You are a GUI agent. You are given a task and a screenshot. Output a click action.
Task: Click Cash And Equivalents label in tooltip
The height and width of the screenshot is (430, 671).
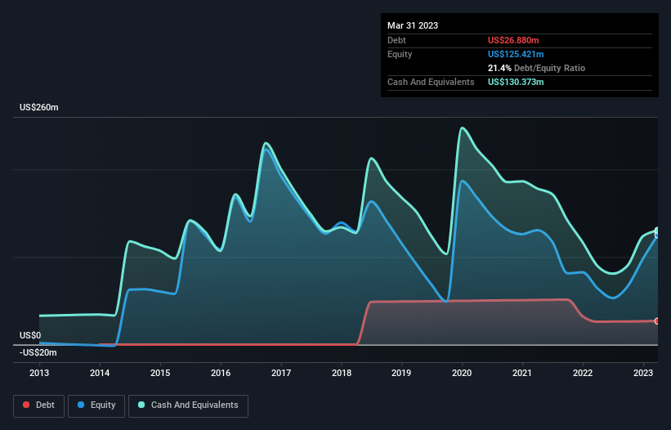point(431,82)
